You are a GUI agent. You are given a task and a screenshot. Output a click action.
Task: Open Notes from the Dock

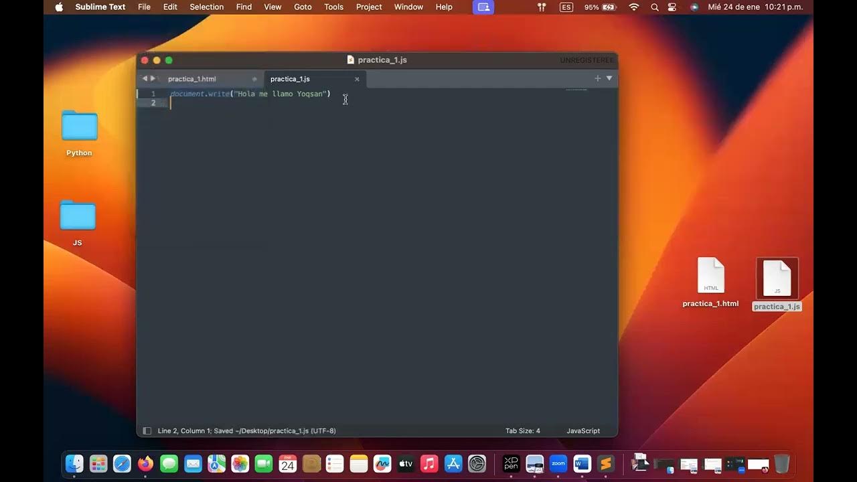[359, 463]
